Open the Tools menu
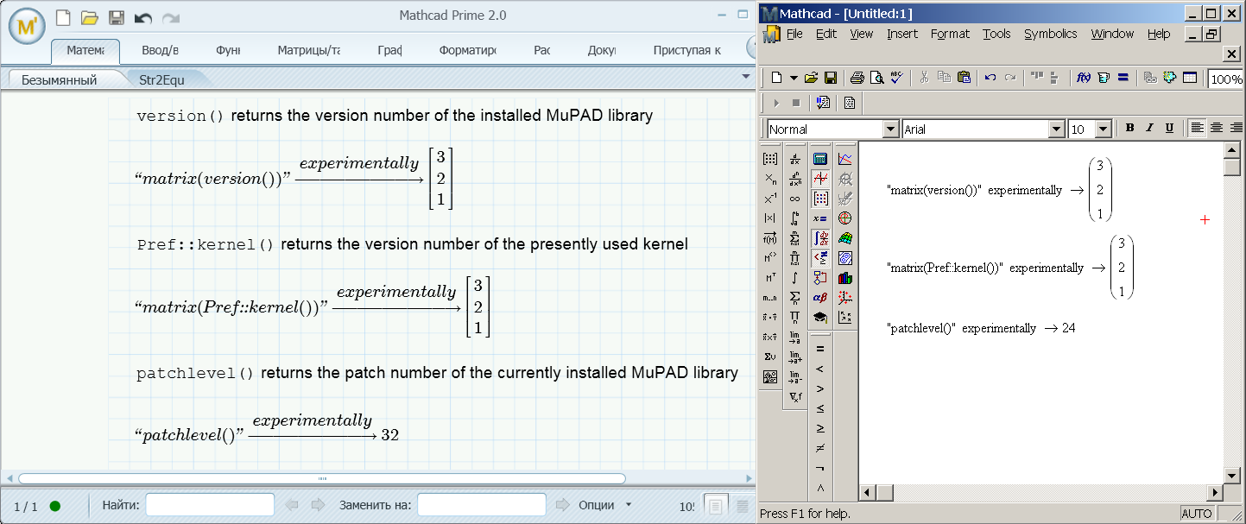The height and width of the screenshot is (524, 1246). click(x=996, y=34)
